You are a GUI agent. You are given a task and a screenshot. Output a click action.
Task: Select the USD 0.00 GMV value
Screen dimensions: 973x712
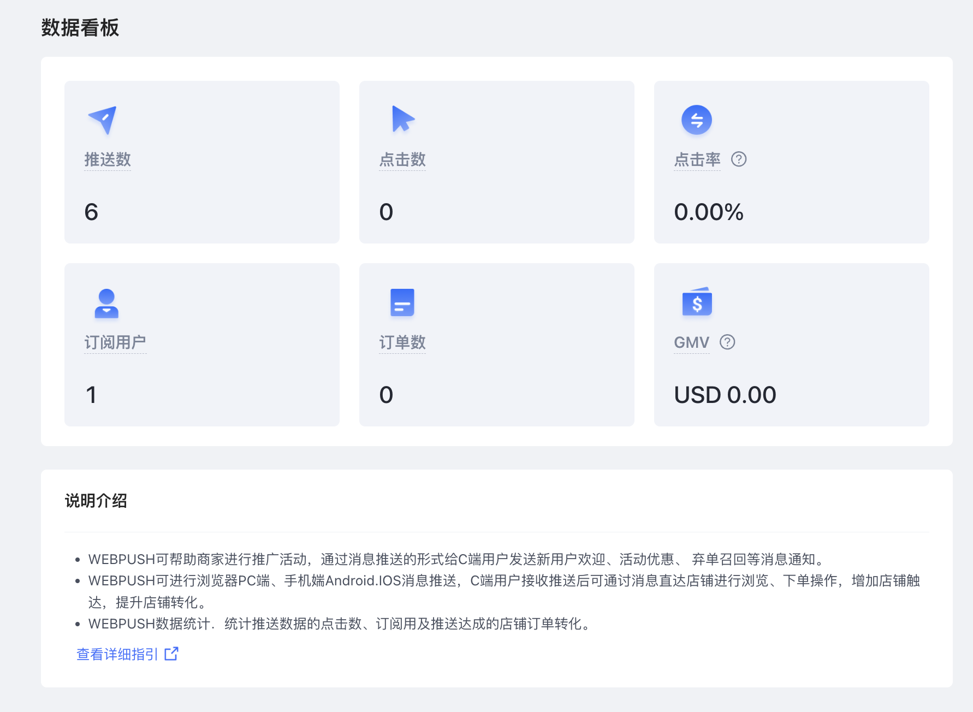[725, 395]
